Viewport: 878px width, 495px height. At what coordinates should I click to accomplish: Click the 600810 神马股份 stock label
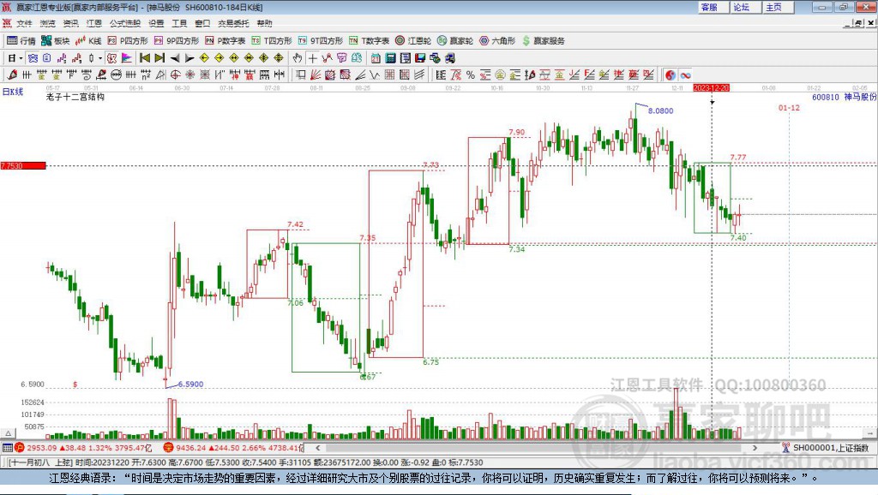click(844, 97)
